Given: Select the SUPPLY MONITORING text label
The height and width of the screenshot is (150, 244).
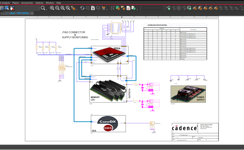Looking at the screenshot, I should pyautogui.click(x=75, y=38).
